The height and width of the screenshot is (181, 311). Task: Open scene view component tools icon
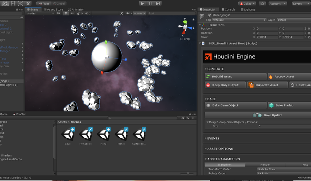[x=122, y=13]
